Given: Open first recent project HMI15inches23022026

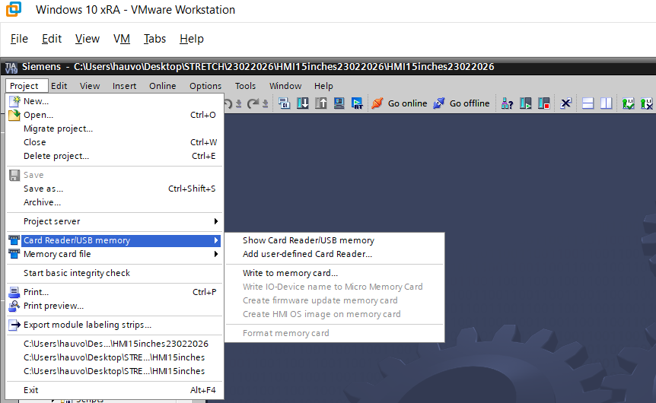Looking at the screenshot, I should click(116, 344).
